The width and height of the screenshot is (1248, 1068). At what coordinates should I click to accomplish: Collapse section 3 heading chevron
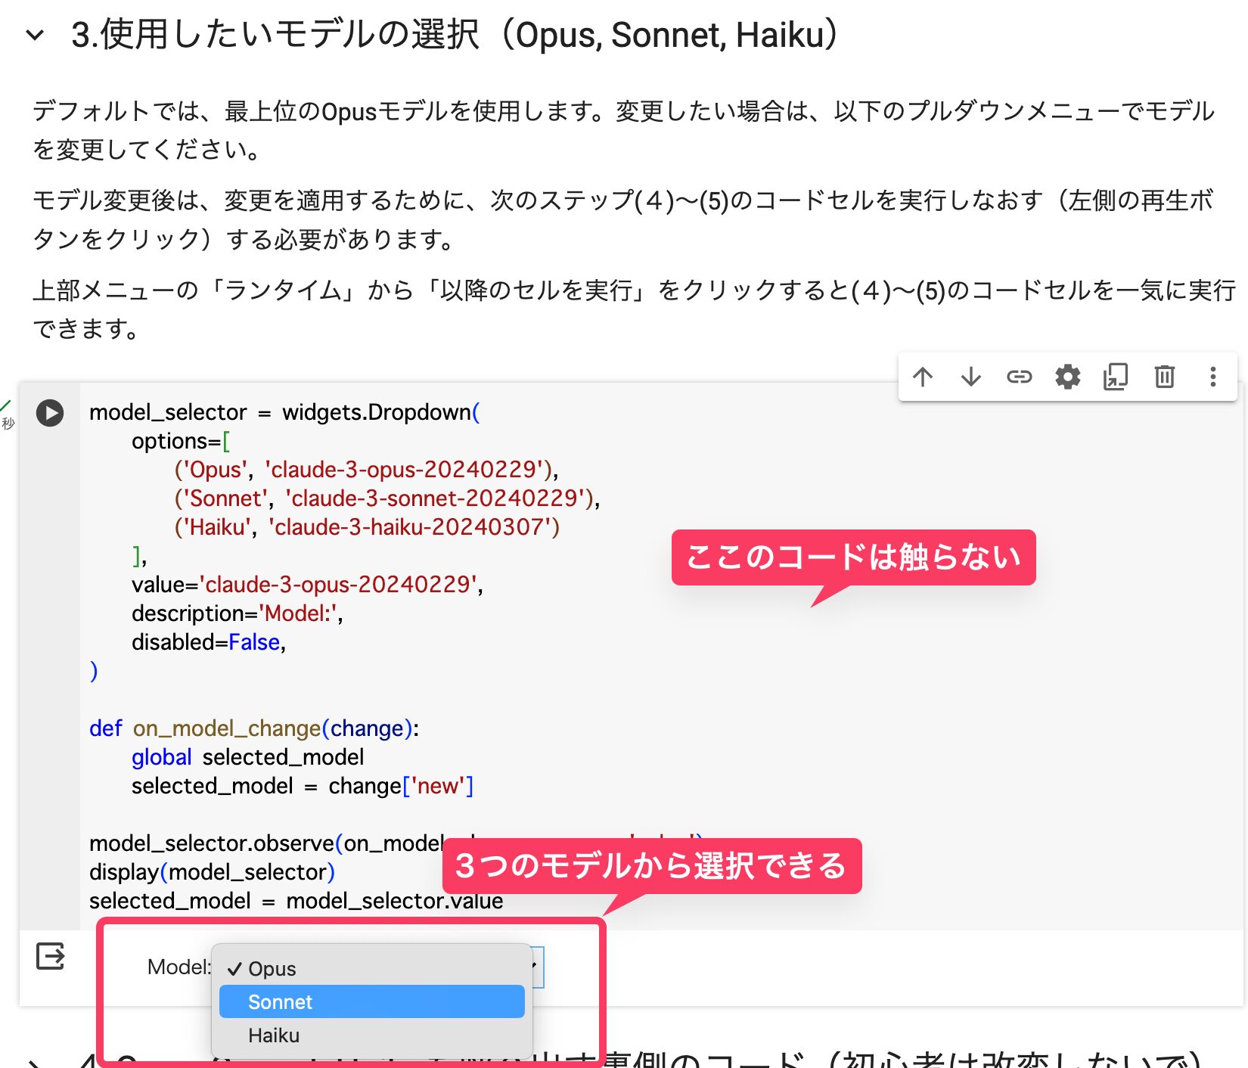click(x=35, y=35)
